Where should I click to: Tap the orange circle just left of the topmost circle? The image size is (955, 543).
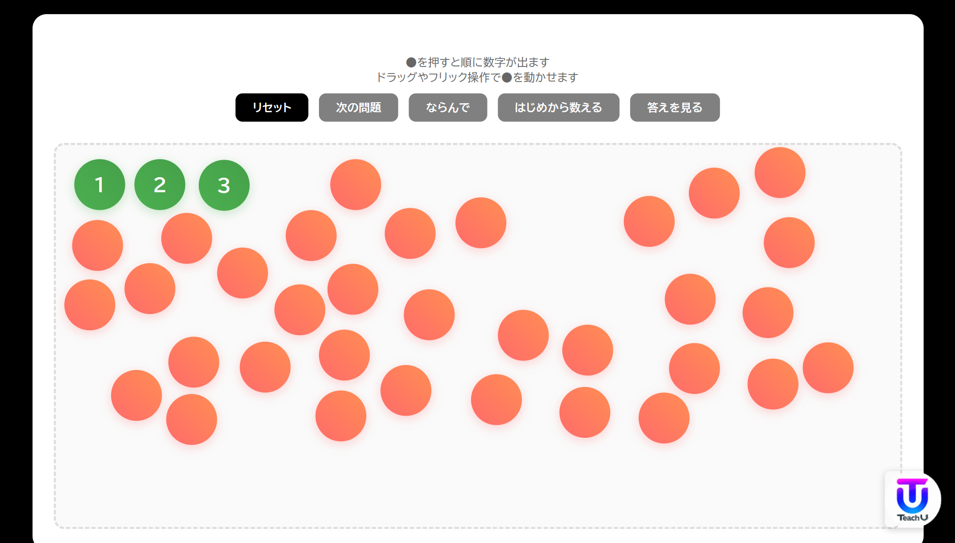714,193
